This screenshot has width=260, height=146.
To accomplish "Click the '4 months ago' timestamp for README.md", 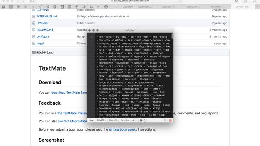I will click(218, 30).
